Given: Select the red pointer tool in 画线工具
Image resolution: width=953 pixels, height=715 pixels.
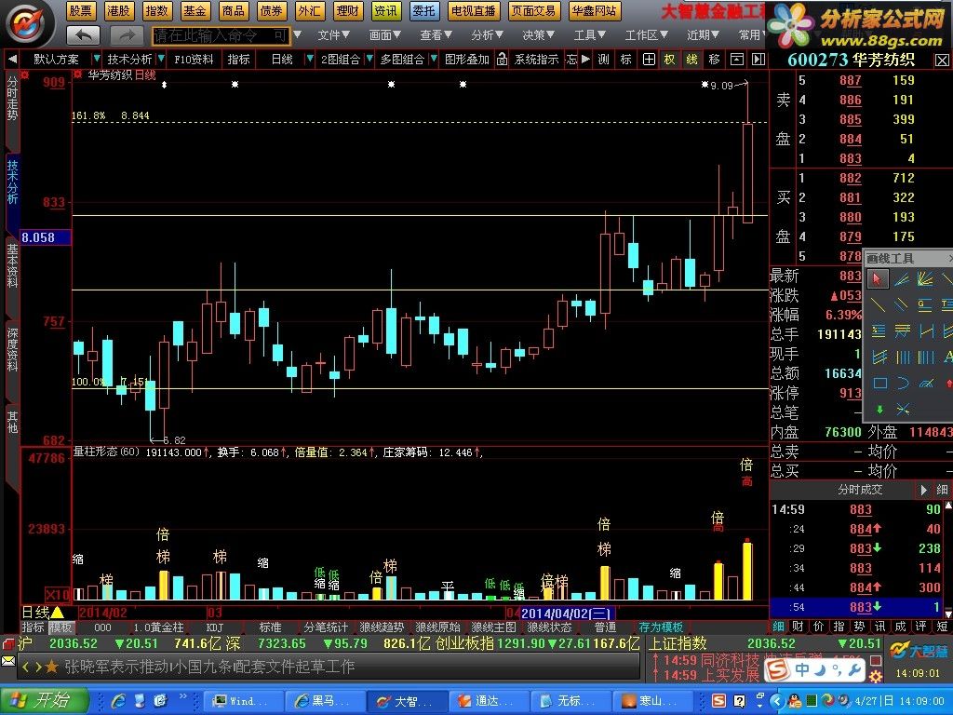Looking at the screenshot, I should coord(877,278).
